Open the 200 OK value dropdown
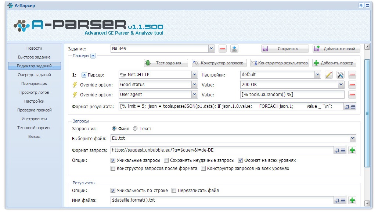 [341, 85]
